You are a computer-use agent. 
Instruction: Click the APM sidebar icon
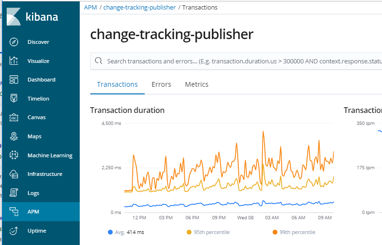pos(14,212)
